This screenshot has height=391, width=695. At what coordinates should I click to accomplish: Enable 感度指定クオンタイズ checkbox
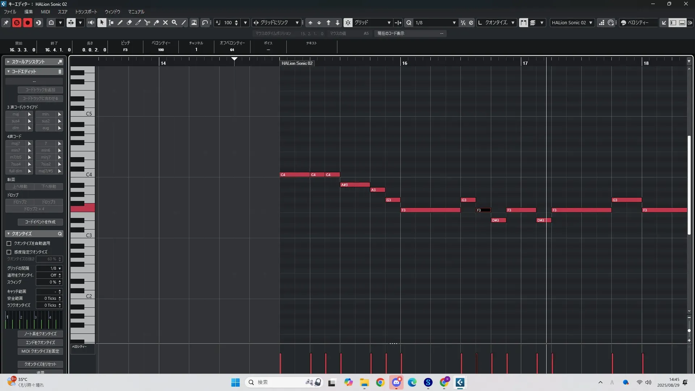(9, 252)
